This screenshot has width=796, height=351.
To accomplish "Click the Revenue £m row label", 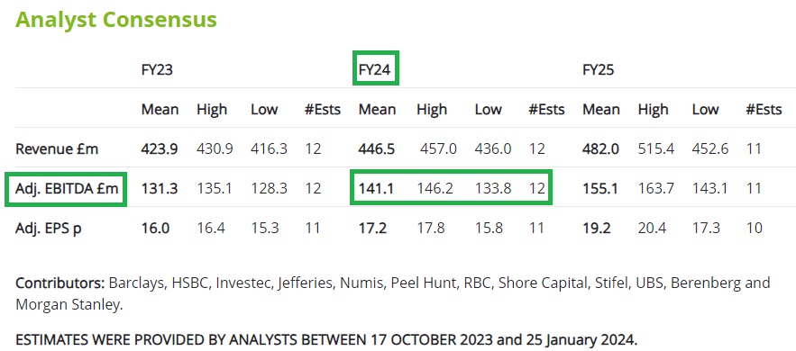I will [57, 148].
